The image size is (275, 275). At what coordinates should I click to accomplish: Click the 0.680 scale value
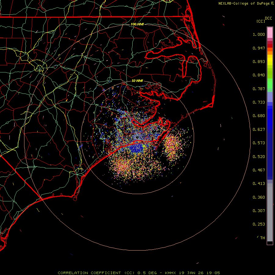click(259, 116)
